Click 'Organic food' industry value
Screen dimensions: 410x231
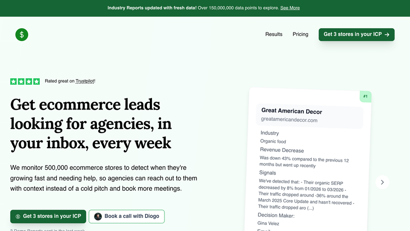273,142
